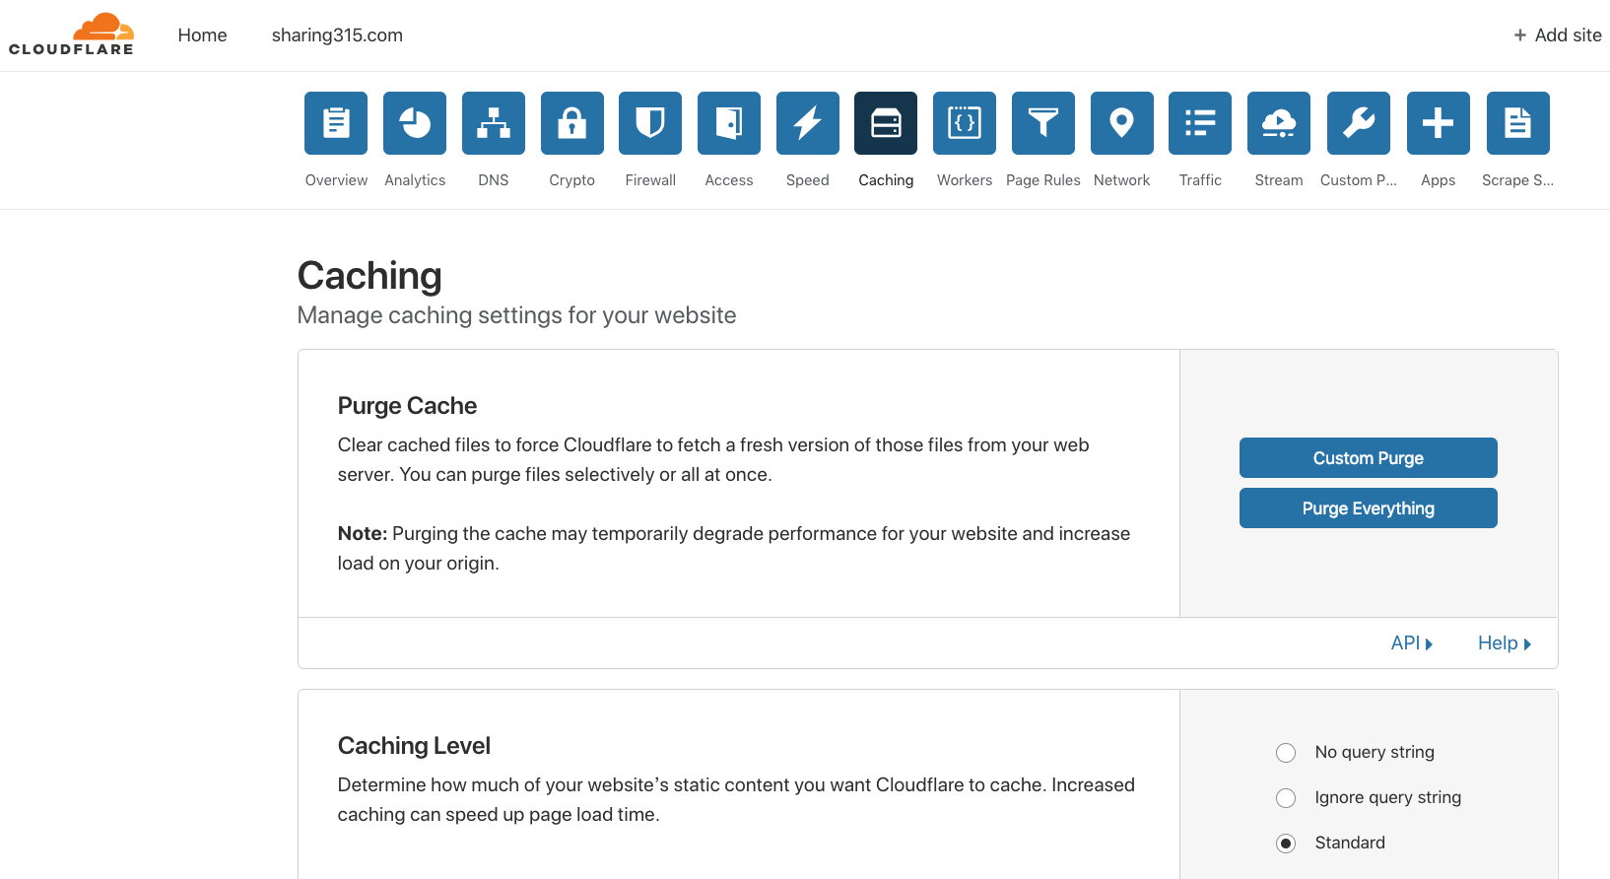The height and width of the screenshot is (879, 1610).
Task: Click the Crypto tab label
Action: coord(572,180)
